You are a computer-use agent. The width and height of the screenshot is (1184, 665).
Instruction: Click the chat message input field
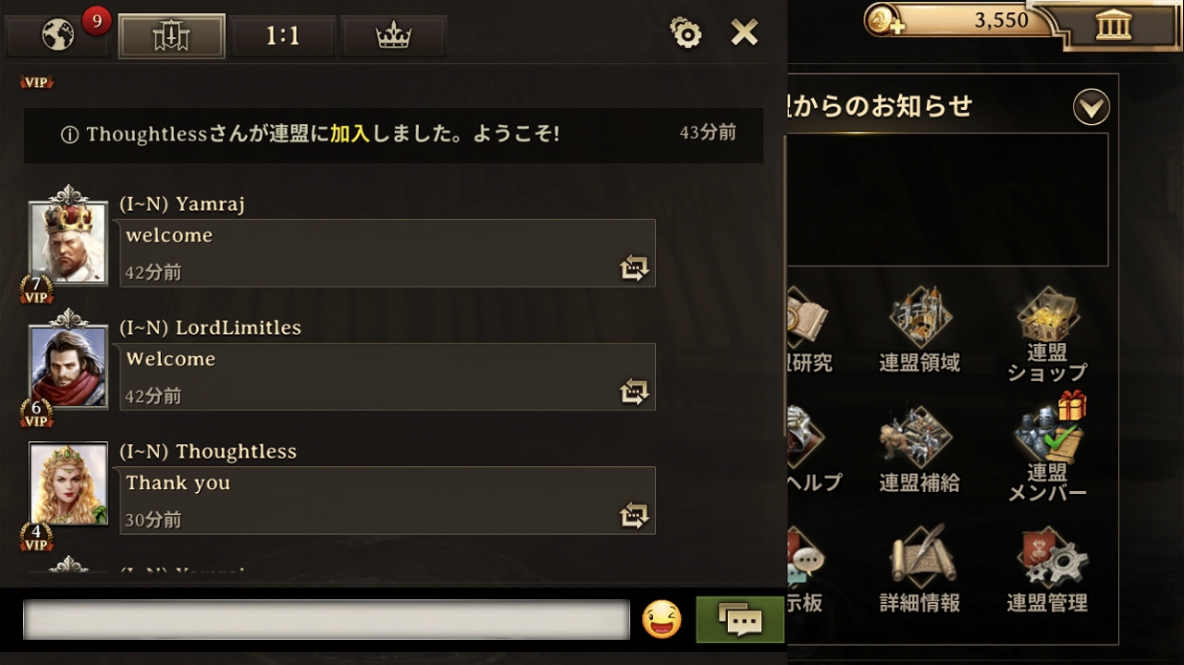(x=326, y=620)
